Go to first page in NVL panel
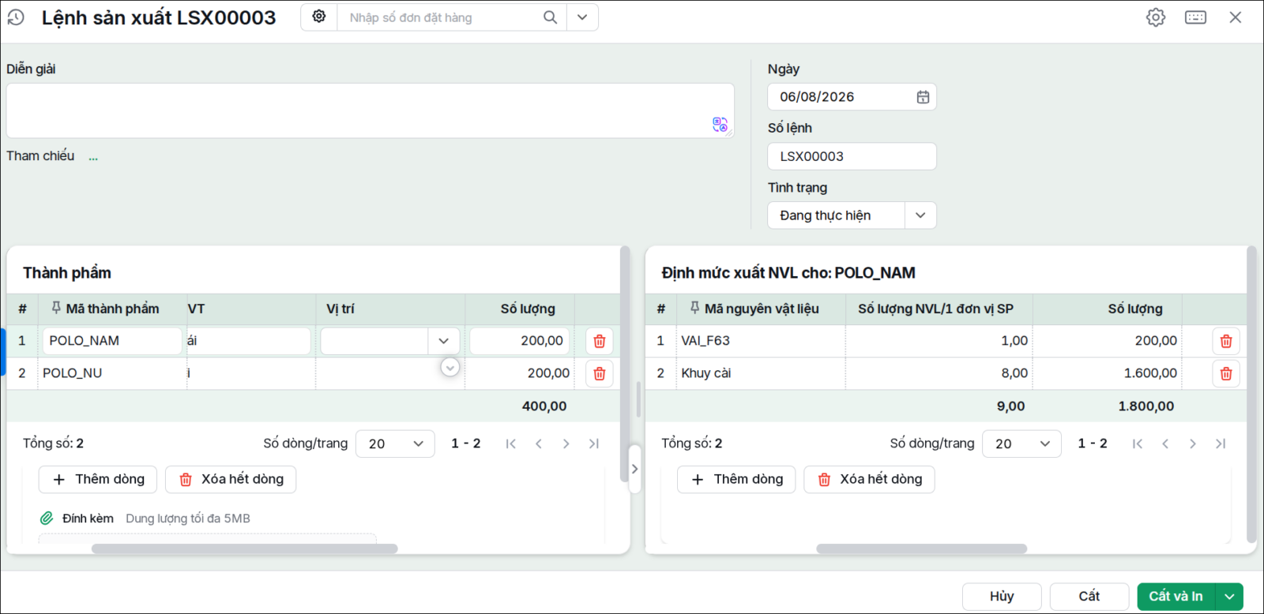The image size is (1264, 614). tap(1138, 444)
